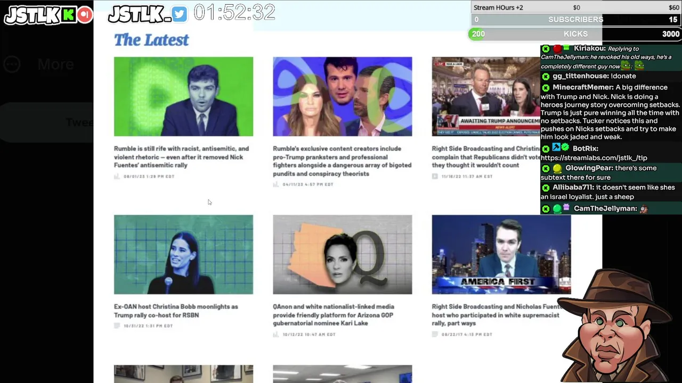
Task: Click red circle badge beside Kiriakou
Action: pyautogui.click(x=557, y=48)
